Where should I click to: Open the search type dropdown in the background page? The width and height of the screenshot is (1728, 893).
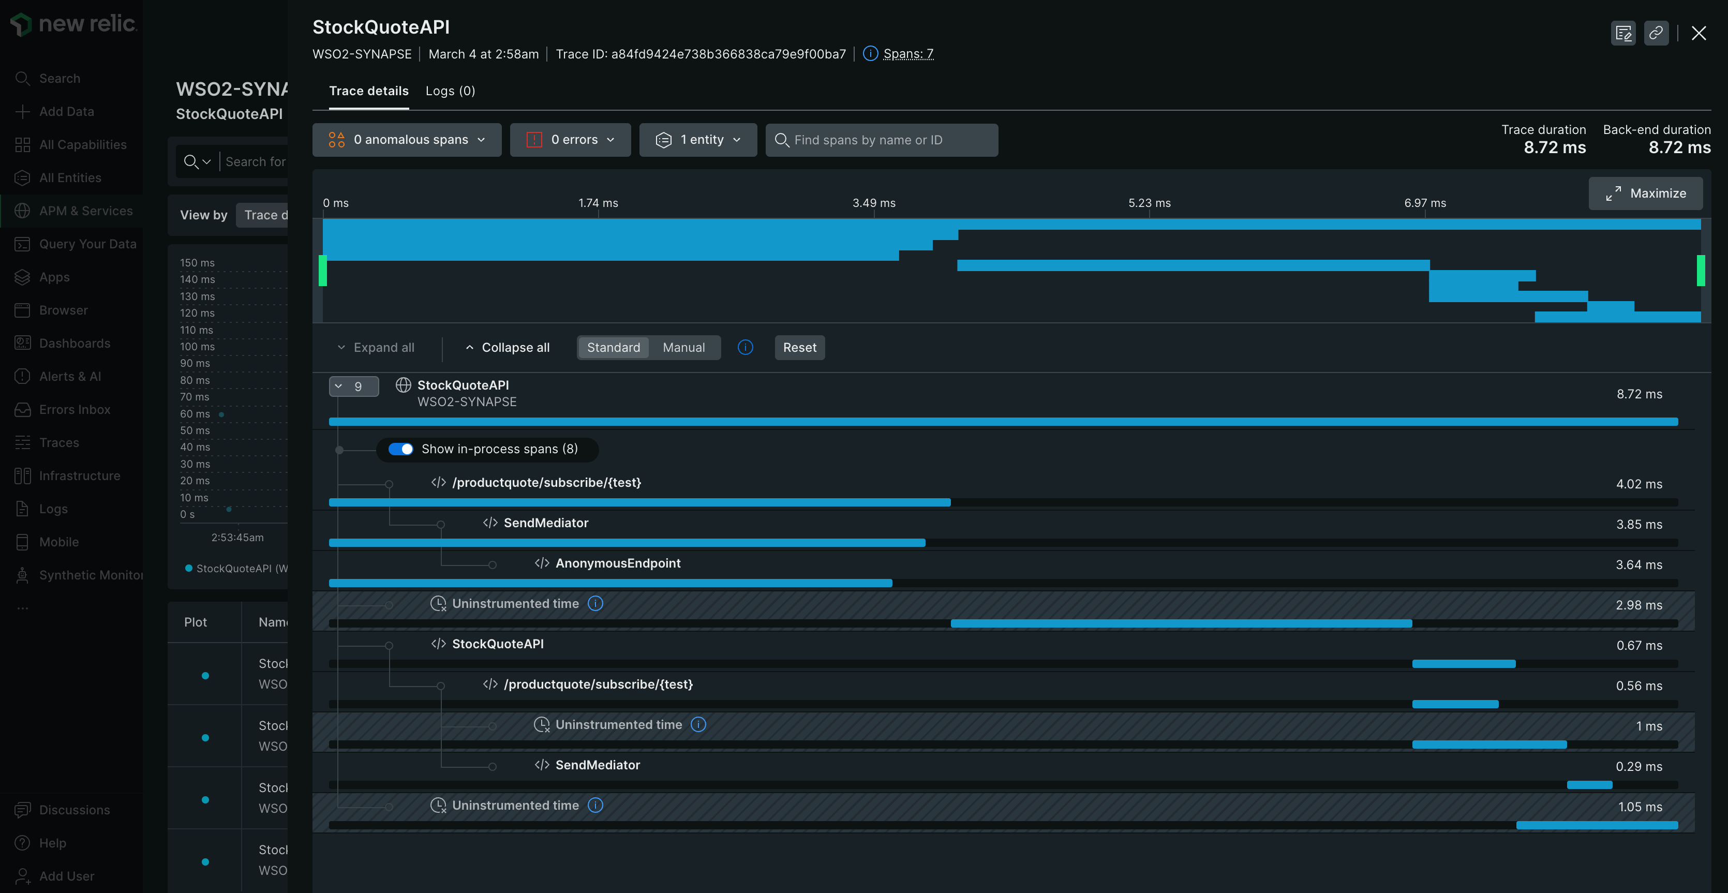[198, 162]
